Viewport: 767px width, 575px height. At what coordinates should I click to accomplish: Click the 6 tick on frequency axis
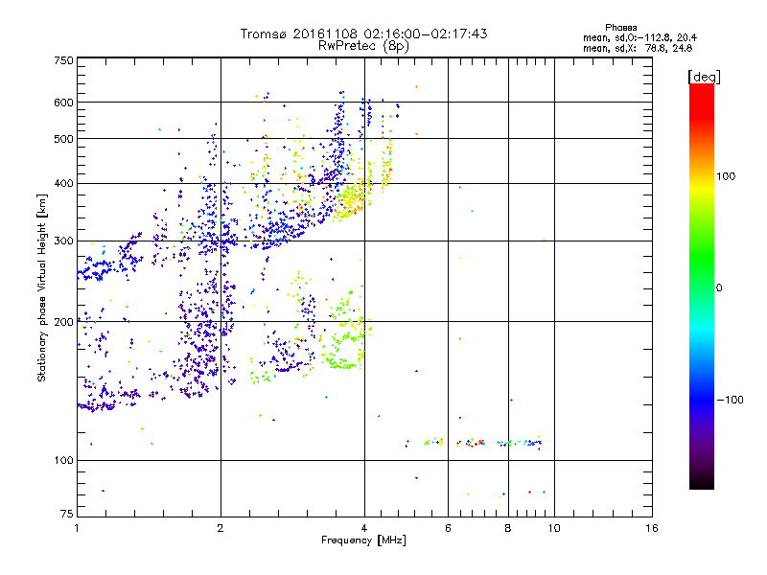click(x=448, y=528)
